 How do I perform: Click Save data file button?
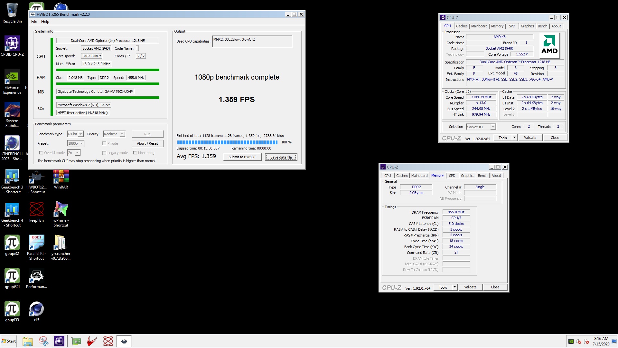click(281, 157)
